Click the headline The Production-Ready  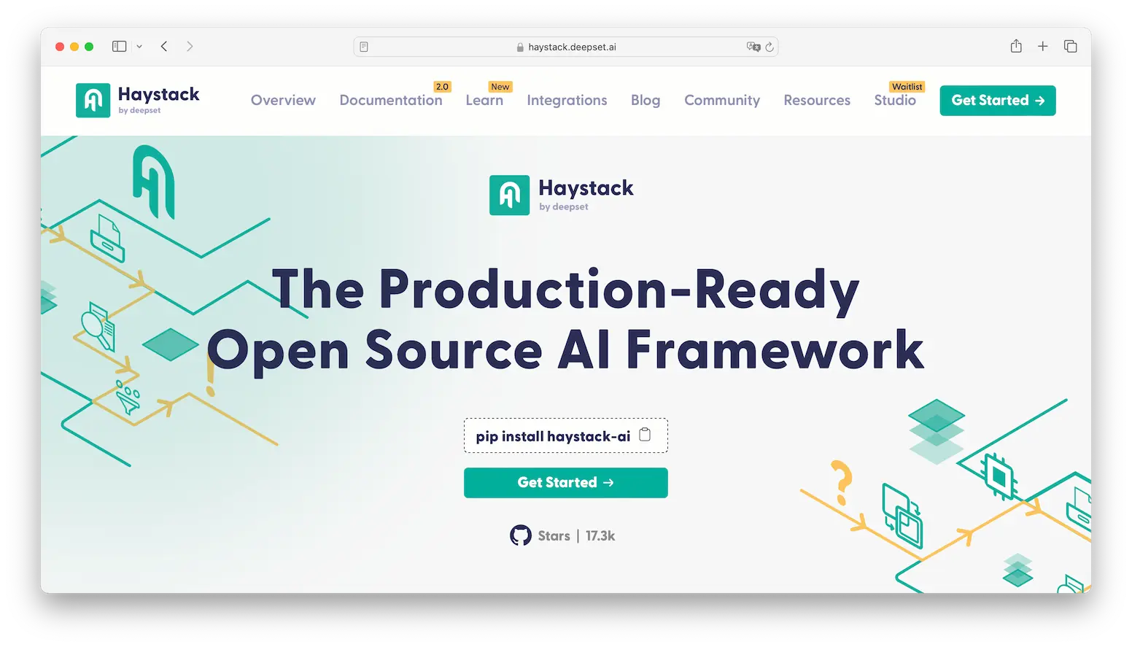[565, 290]
